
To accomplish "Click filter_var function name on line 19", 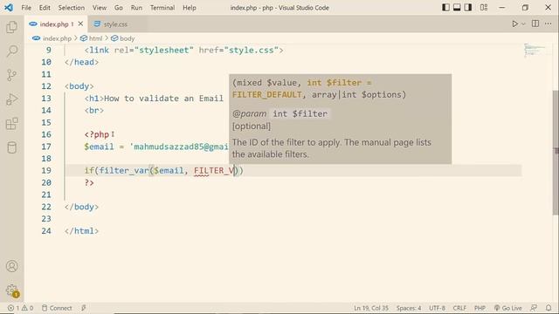I will click(x=124, y=171).
